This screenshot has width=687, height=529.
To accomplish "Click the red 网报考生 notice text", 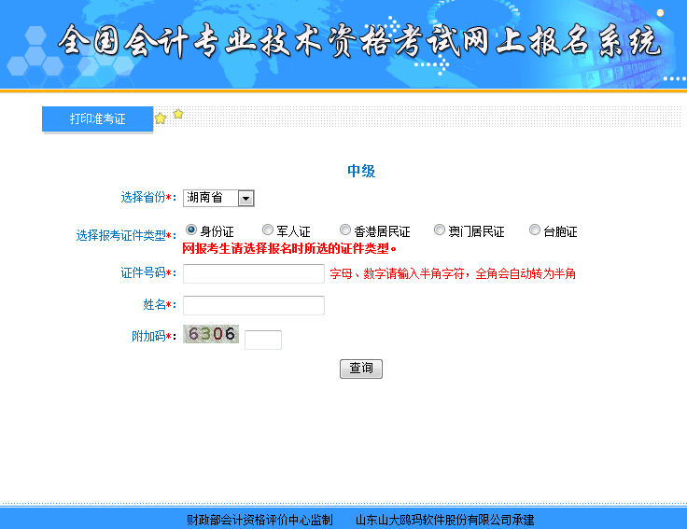I will tap(289, 249).
